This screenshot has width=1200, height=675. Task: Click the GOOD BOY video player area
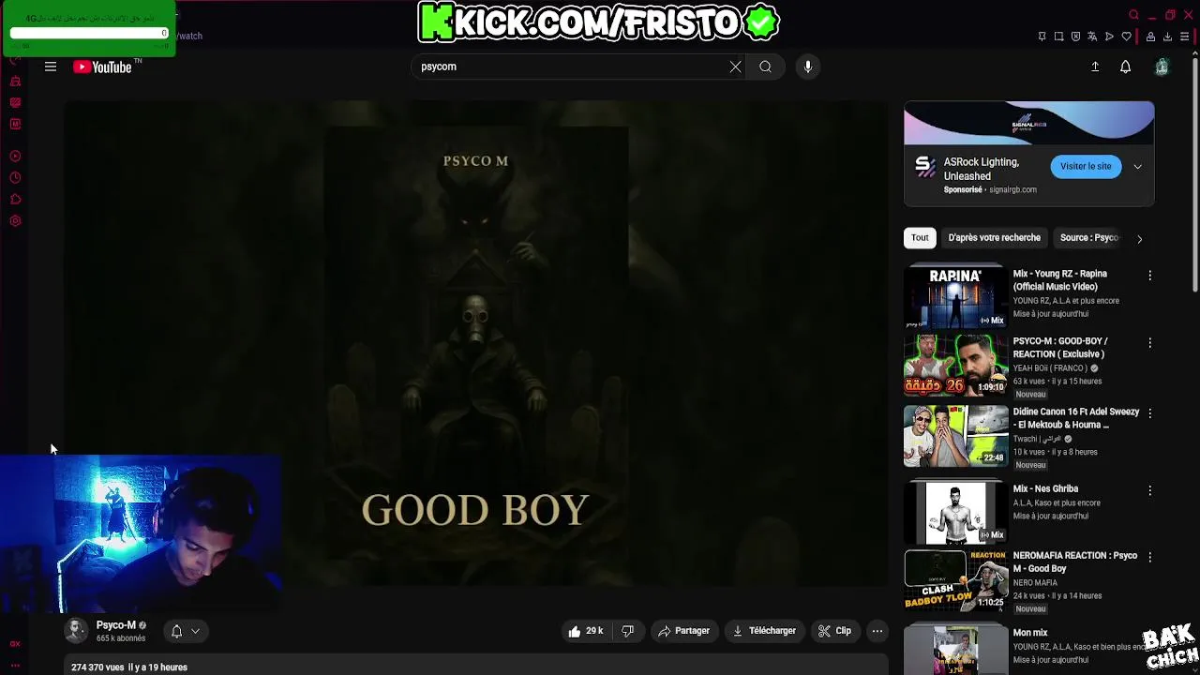pyautogui.click(x=475, y=343)
